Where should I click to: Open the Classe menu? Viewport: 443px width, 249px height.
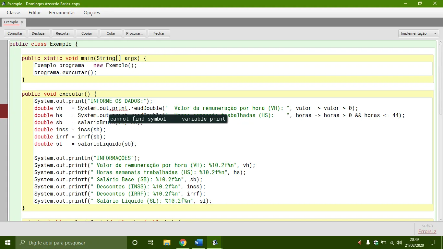click(13, 13)
